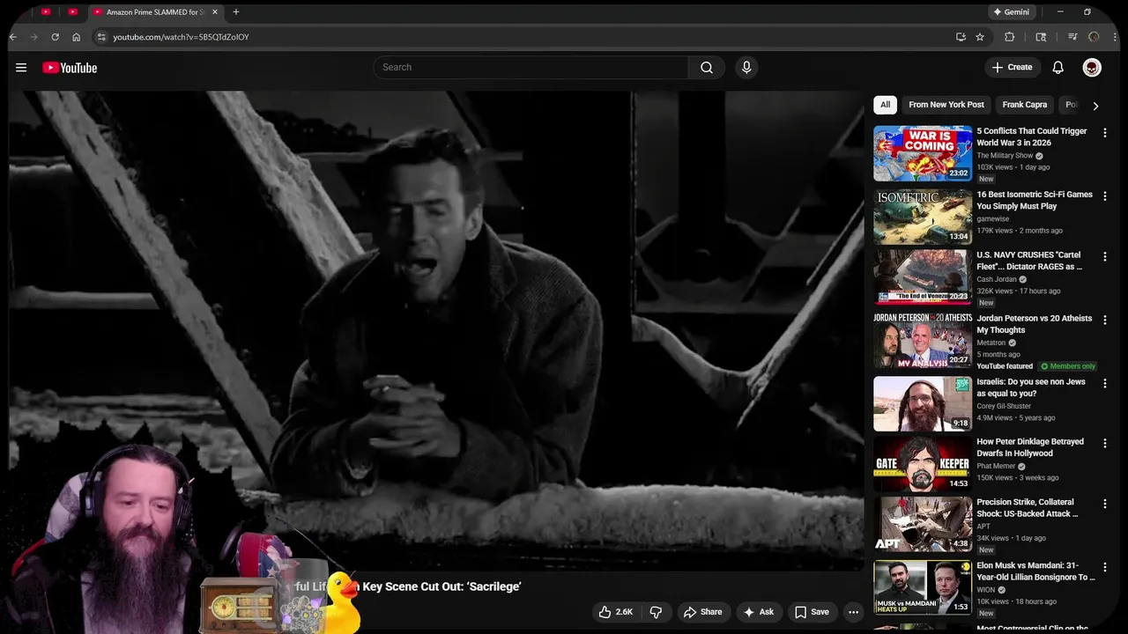Open the 1:53 Musk vs Mamdani thumbnail
1128x634 pixels.
click(923, 587)
